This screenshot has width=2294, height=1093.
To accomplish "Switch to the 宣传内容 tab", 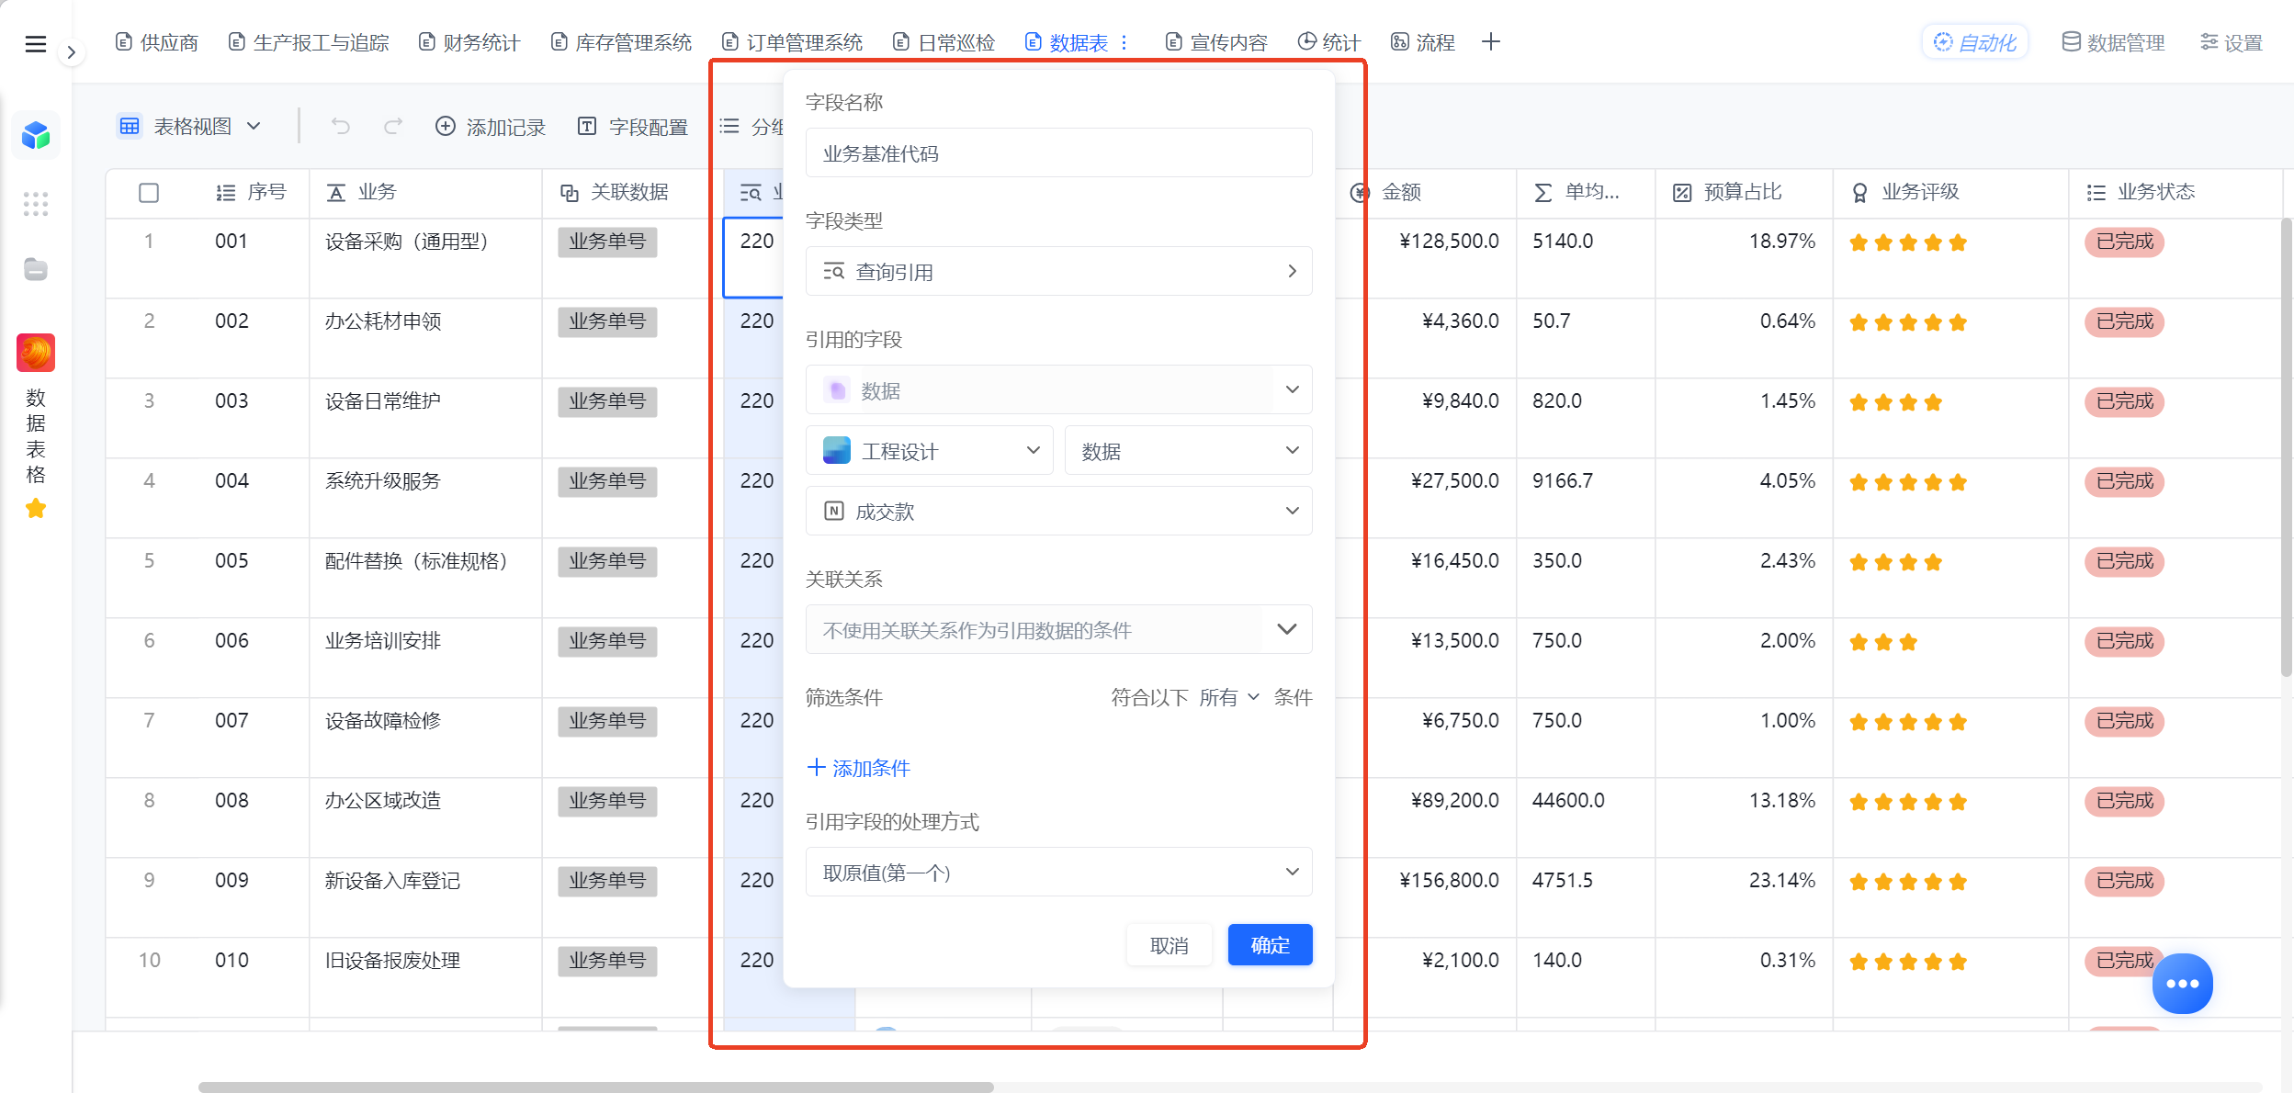I will [1216, 42].
